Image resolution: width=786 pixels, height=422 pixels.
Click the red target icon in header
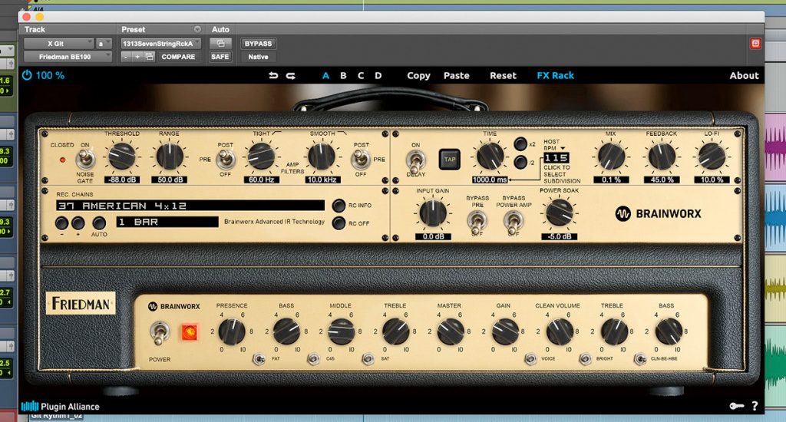[755, 44]
